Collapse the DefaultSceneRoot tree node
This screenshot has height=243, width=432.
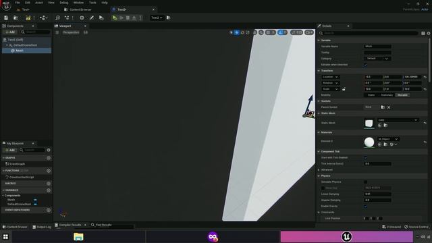(7, 45)
